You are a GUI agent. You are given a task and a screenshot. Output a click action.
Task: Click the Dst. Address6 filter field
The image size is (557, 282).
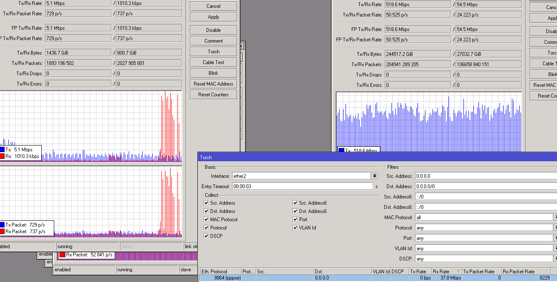click(486, 207)
